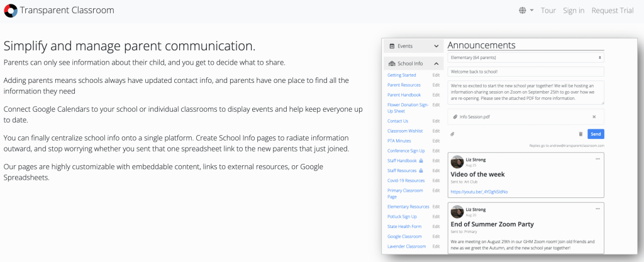Screen dimensions: 644x262
Task: Click the lock icon next to Staff Handbook
Action: click(421, 161)
